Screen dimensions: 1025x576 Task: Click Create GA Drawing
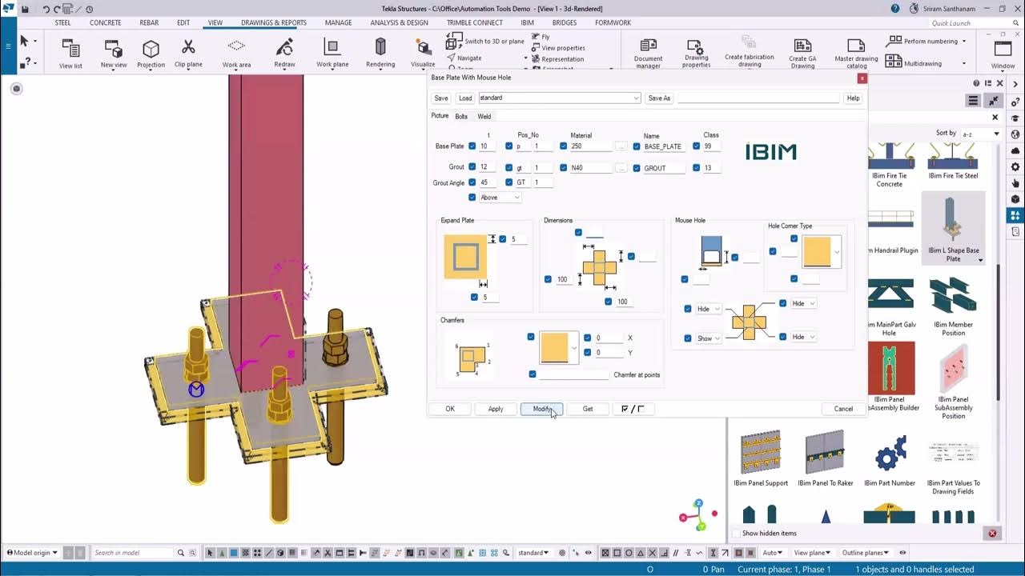tap(802, 54)
